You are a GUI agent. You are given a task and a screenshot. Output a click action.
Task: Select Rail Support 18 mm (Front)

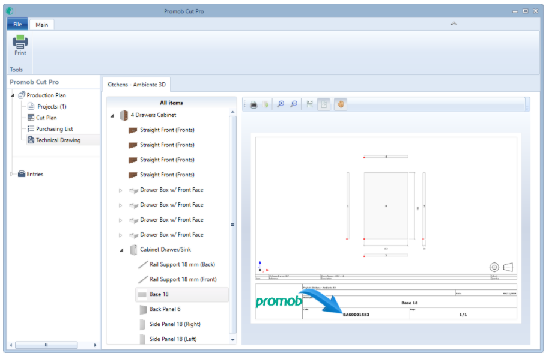182,279
